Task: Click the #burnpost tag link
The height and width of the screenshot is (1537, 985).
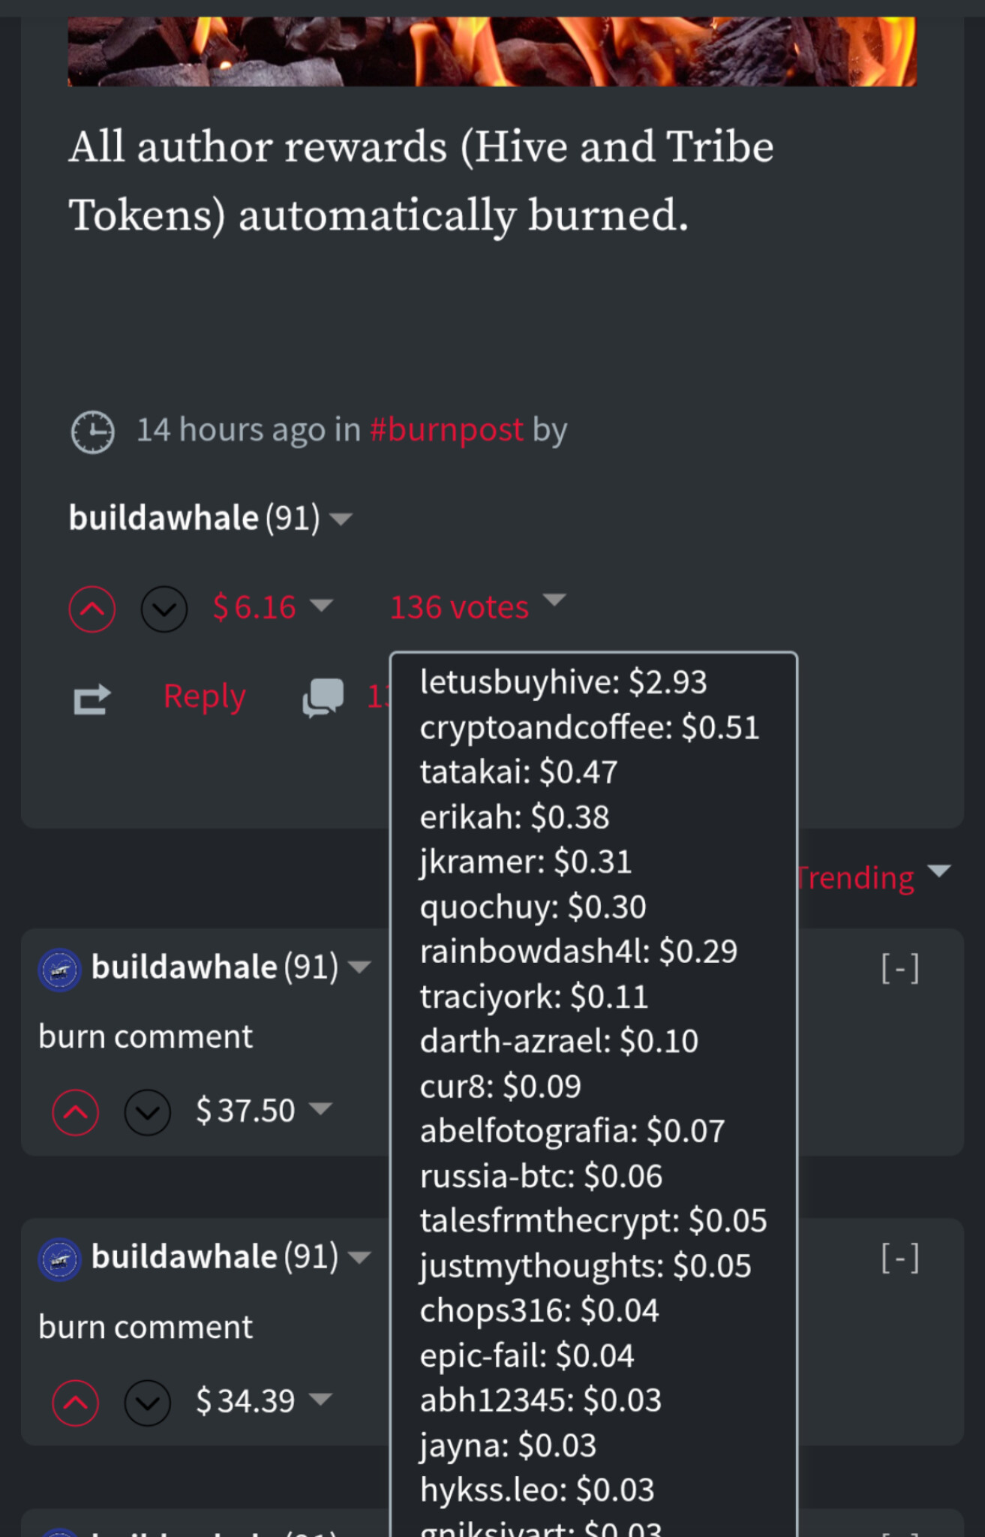Action: (x=446, y=430)
